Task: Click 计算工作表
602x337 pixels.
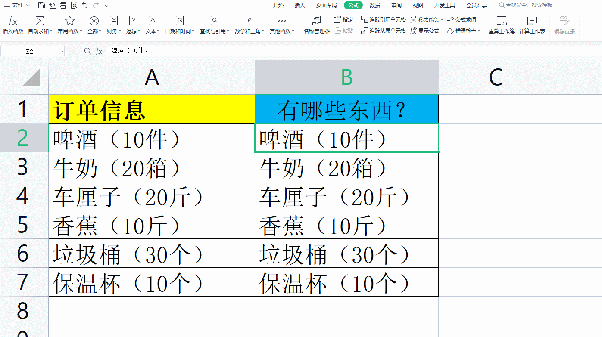Action: coord(532,25)
